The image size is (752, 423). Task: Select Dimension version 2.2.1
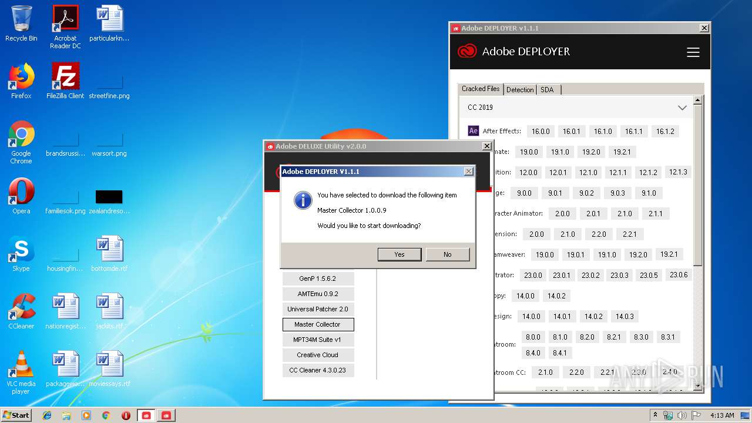click(630, 234)
